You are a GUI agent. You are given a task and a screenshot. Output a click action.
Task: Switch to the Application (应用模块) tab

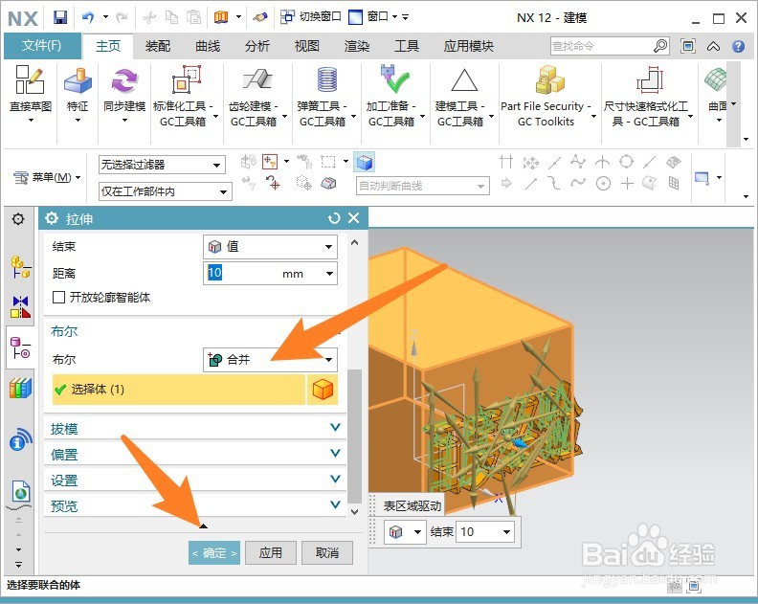468,46
